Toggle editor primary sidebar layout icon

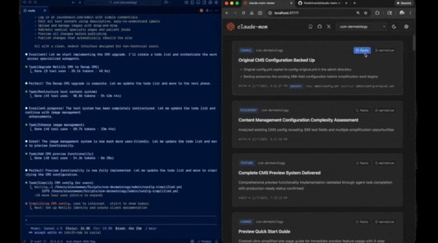click(x=192, y=3)
